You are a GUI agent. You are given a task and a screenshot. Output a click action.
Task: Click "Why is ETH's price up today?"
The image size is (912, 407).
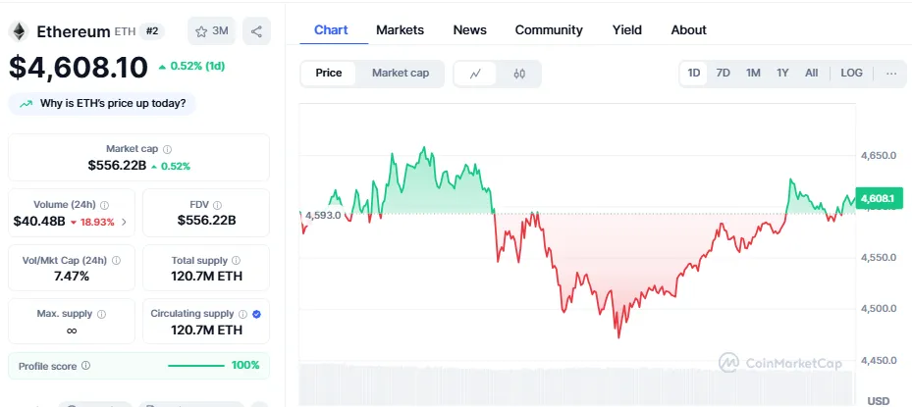click(103, 103)
